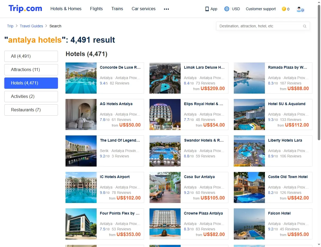Image resolution: width=321 pixels, height=247 pixels.
Task: Click Ramada Plaza by W... title
Action: click(x=287, y=67)
